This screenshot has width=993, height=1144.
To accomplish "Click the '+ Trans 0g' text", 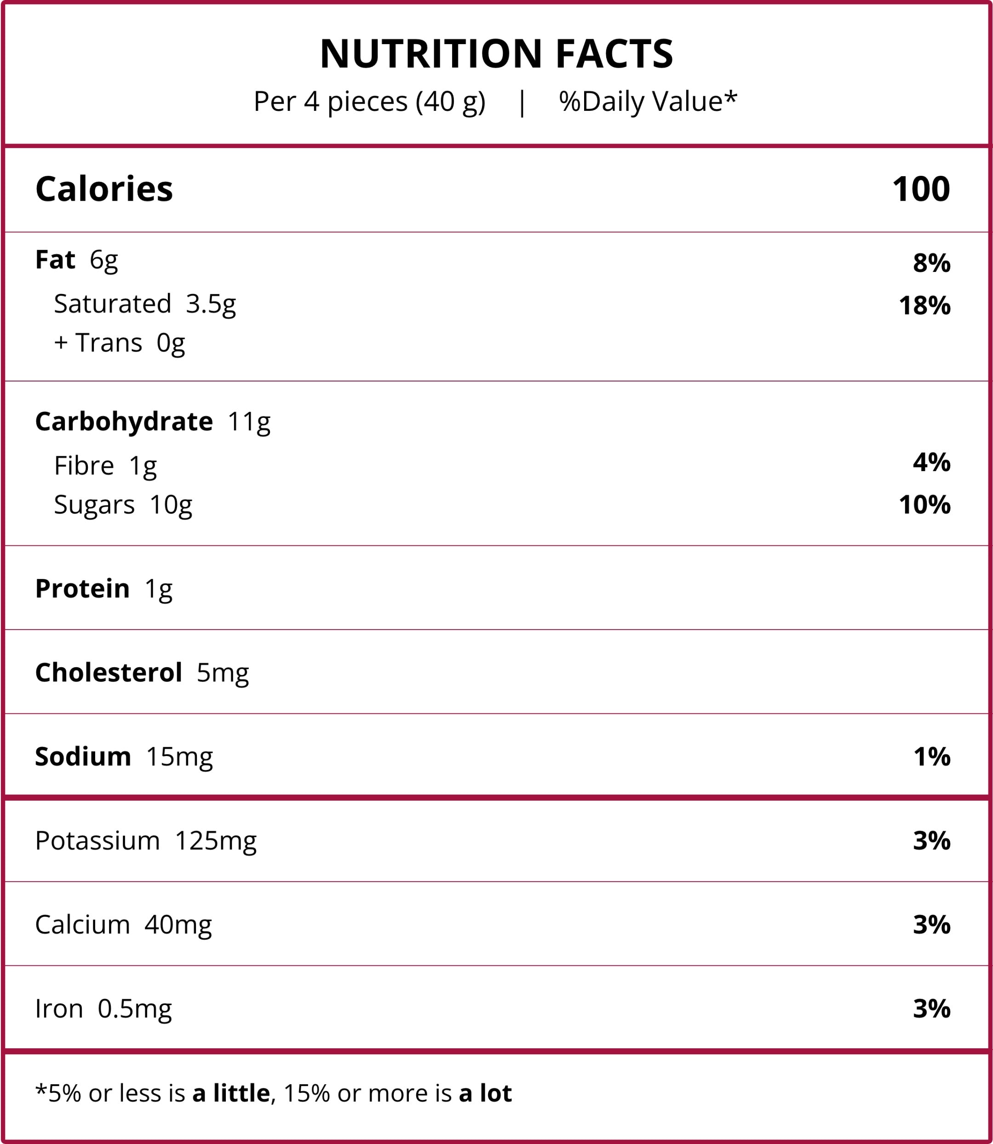I will [x=119, y=343].
